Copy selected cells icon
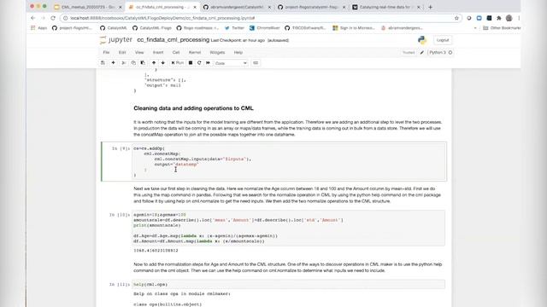The width and height of the screenshot is (547, 307). pos(133,63)
